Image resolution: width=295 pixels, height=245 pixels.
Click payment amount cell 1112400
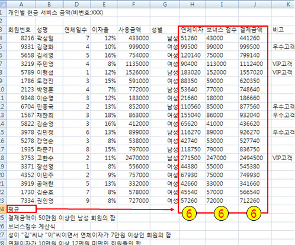(255, 64)
